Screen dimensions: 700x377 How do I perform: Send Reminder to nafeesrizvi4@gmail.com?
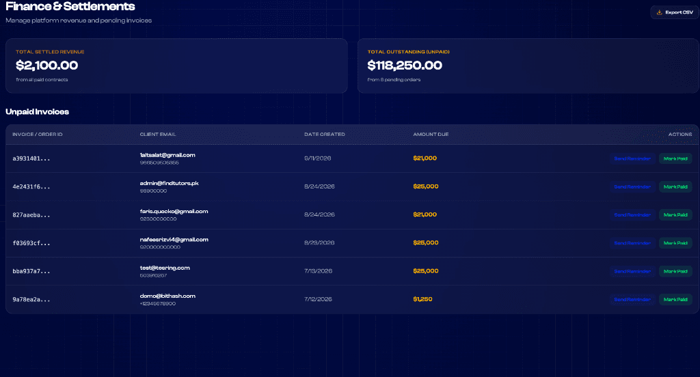[632, 242]
